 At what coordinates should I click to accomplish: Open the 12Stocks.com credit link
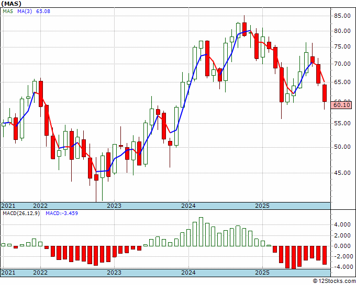point(334,281)
